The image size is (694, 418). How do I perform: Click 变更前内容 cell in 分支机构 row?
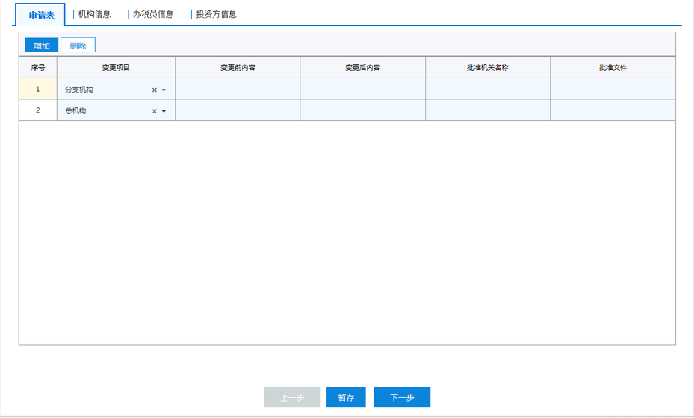[x=238, y=89]
